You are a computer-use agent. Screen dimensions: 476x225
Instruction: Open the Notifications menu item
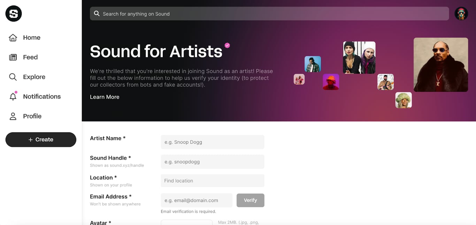[x=42, y=97]
